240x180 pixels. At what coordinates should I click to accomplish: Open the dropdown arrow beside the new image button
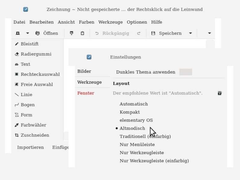28,33
